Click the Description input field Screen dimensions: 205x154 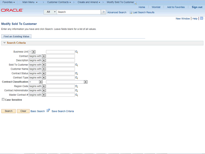61,60
